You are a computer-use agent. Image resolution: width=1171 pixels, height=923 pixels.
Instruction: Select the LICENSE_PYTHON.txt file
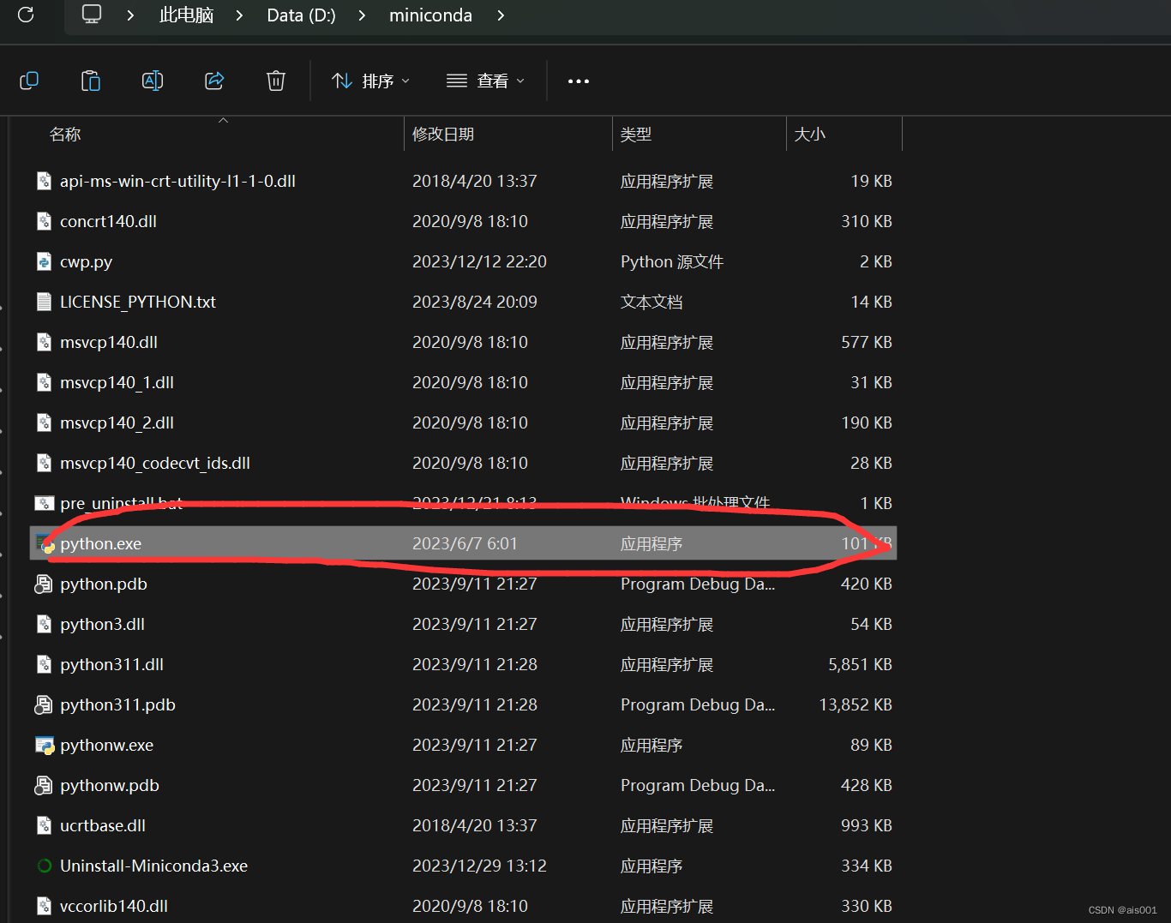[138, 302]
